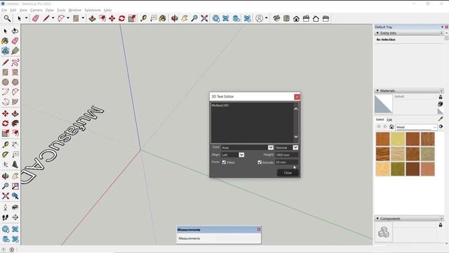Screen dimensions: 449x253
Task: Select the Dimension tool in the left toolbar
Action: 15,145
